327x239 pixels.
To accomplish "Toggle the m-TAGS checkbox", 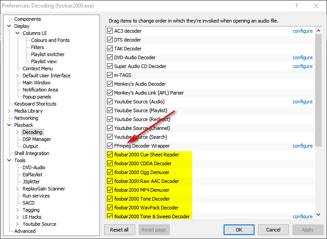I will 110,75.
